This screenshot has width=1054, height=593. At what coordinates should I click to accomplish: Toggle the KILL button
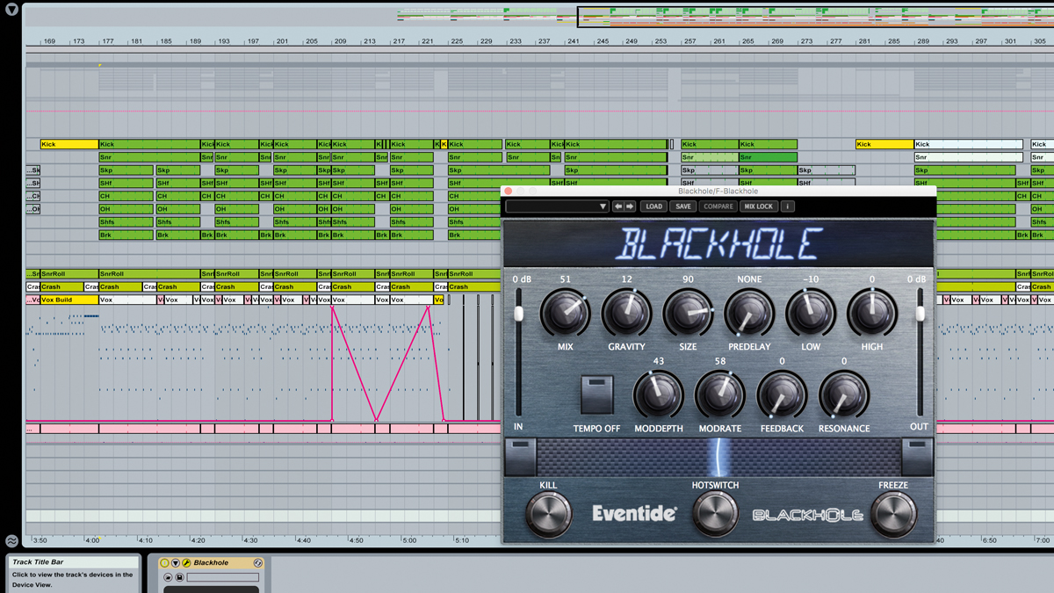(548, 514)
